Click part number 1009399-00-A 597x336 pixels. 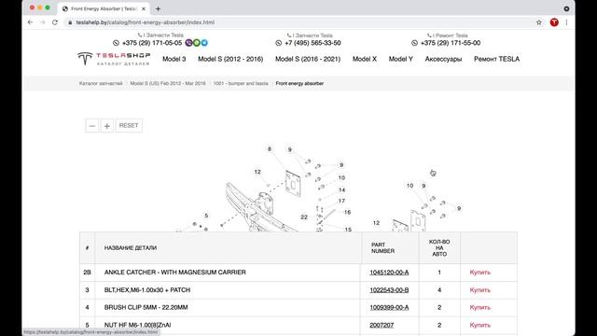[389, 307]
